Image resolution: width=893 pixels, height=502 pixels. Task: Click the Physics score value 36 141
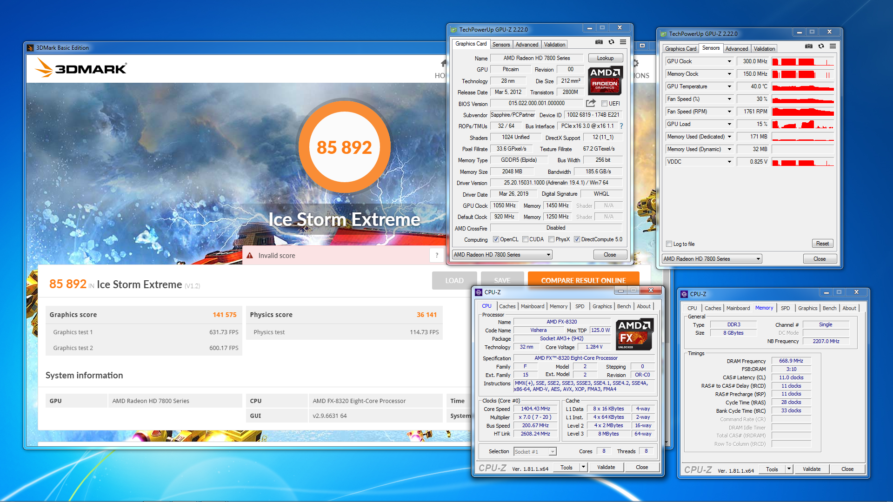point(427,315)
